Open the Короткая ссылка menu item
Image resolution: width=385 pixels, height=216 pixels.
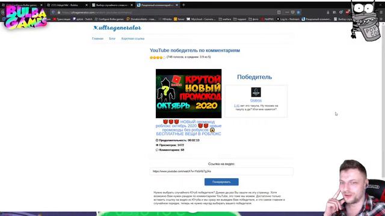(133, 38)
